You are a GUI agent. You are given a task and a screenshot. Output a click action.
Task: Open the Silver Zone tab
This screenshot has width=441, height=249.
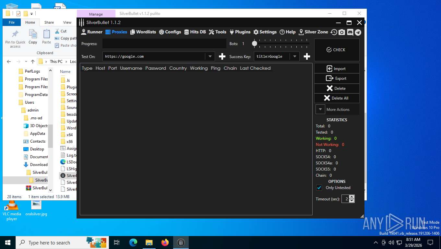[x=313, y=32]
